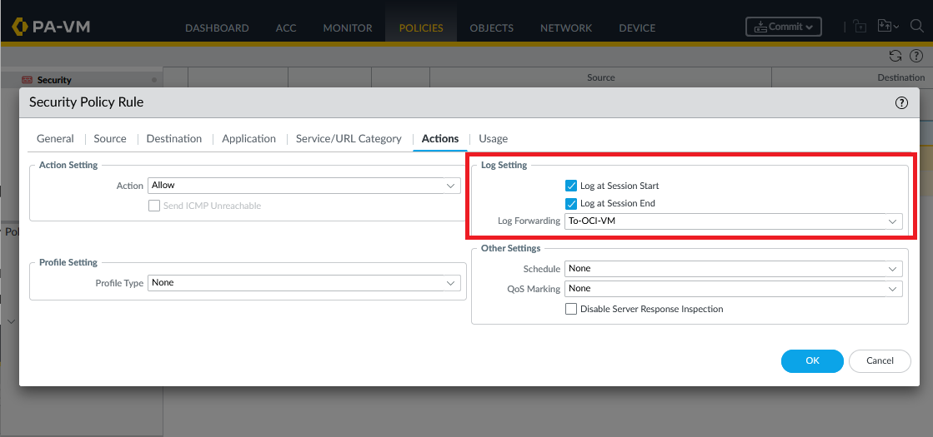Toggle the Log at Session End checkbox

571,204
